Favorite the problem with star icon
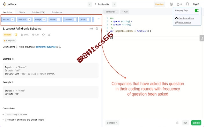 [x=43, y=35]
